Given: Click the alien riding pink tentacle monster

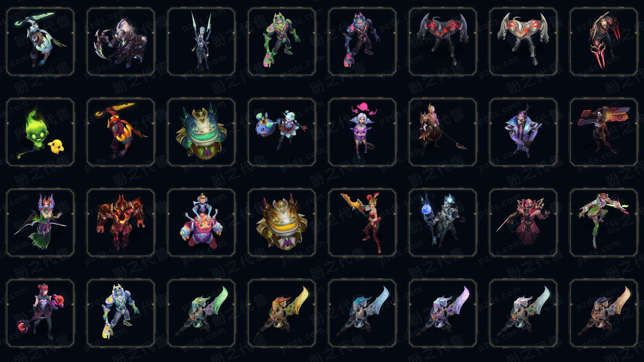Looking at the screenshot, I should pyautogui.click(x=201, y=223).
